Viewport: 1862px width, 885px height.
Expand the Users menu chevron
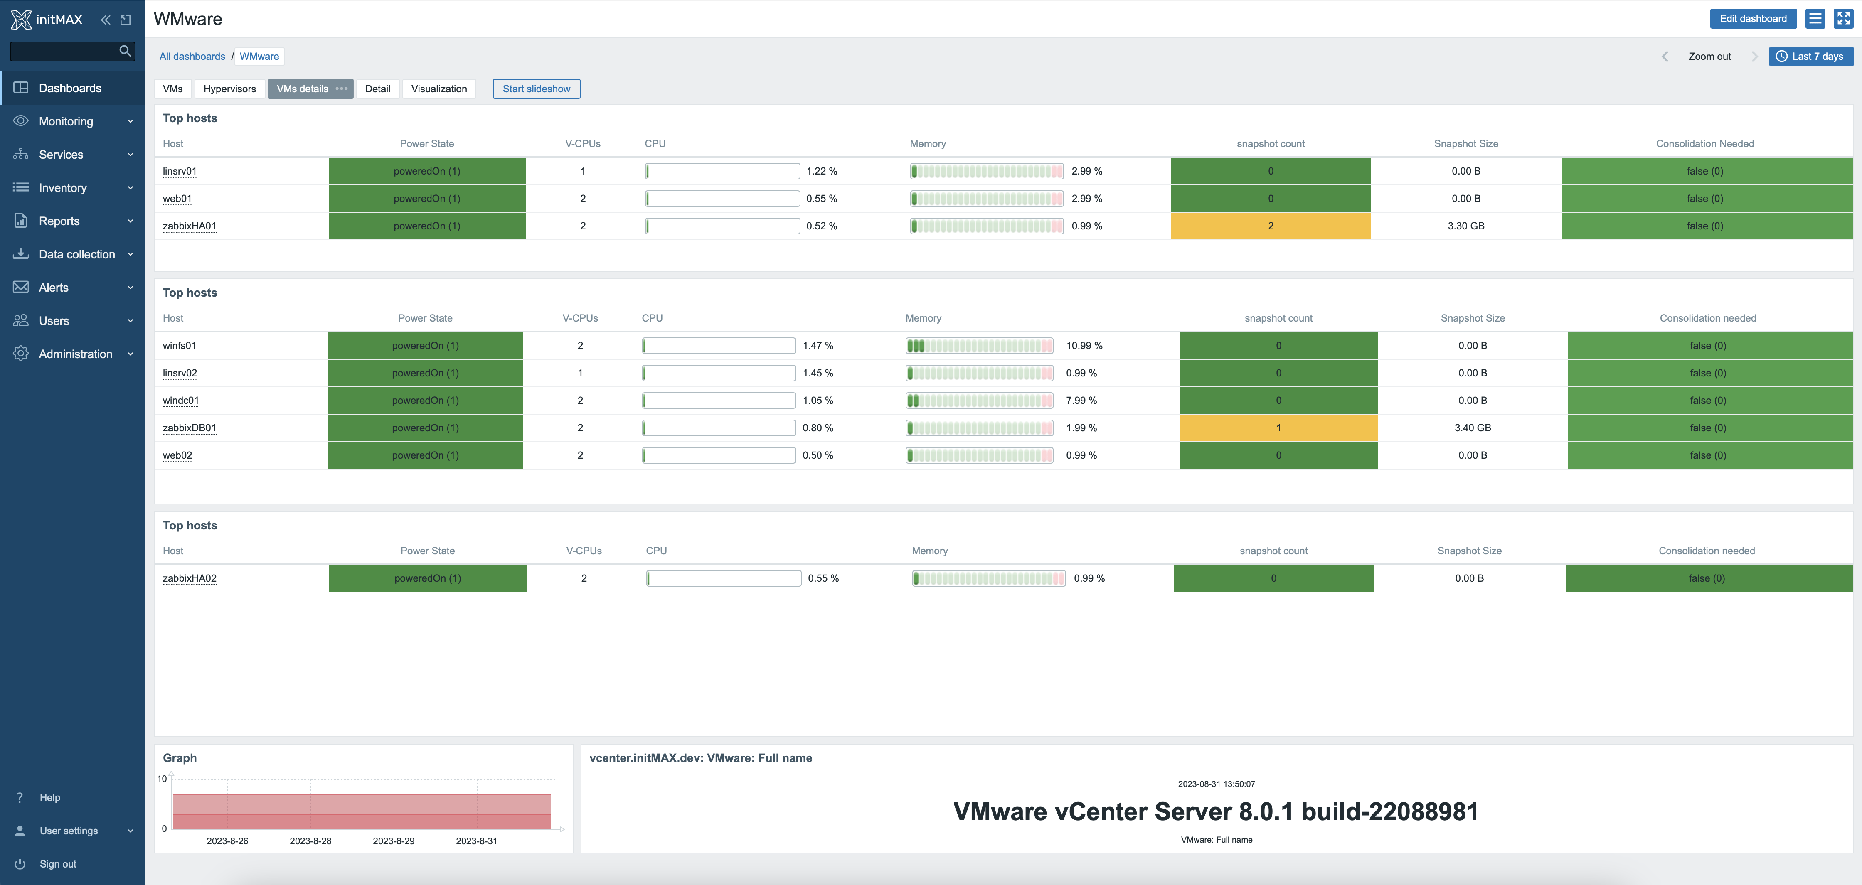[x=131, y=321]
